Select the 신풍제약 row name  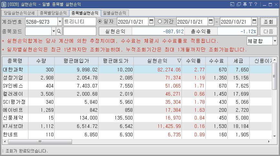(x=13, y=118)
